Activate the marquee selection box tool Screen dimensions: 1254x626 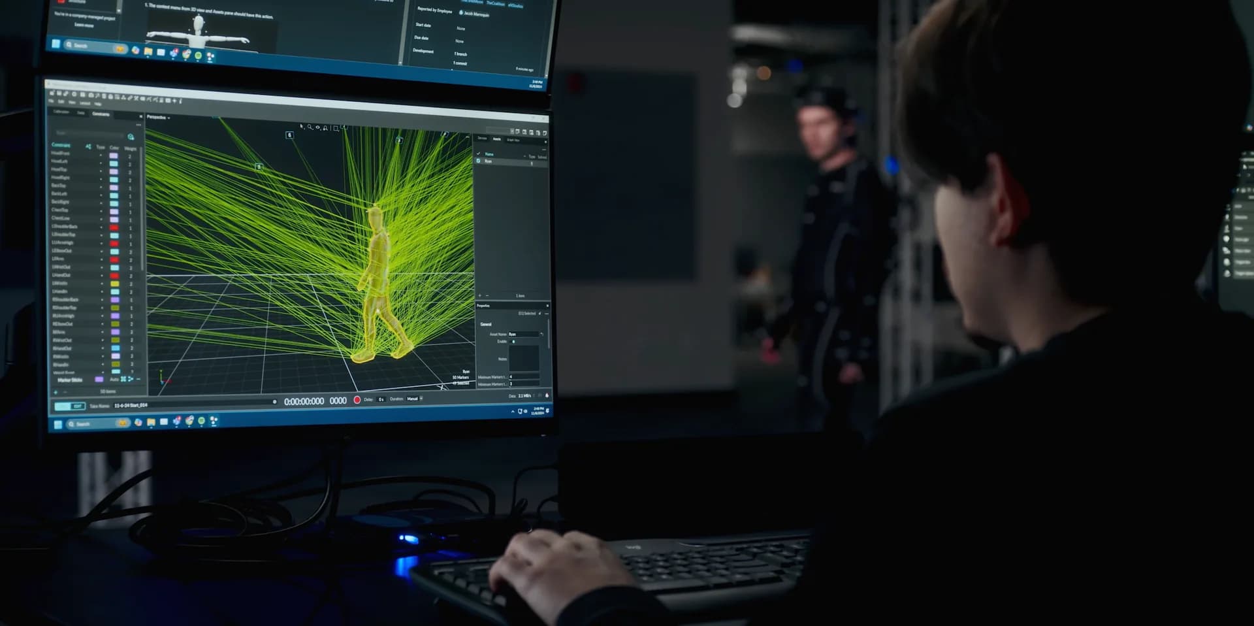click(x=336, y=128)
